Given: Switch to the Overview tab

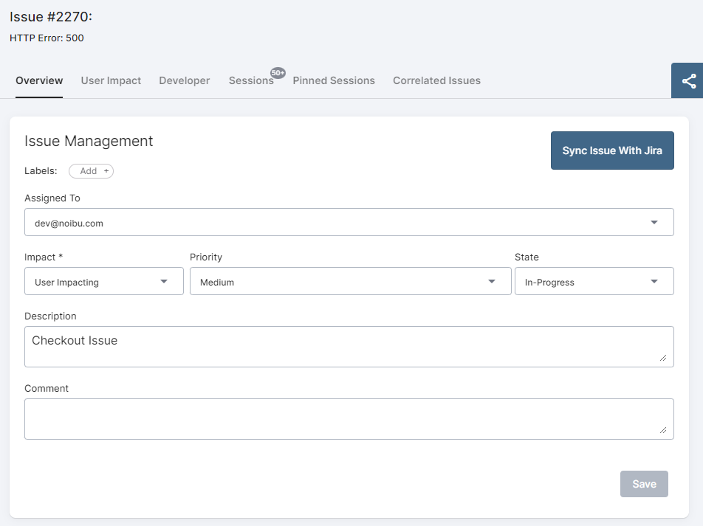Looking at the screenshot, I should tap(39, 80).
